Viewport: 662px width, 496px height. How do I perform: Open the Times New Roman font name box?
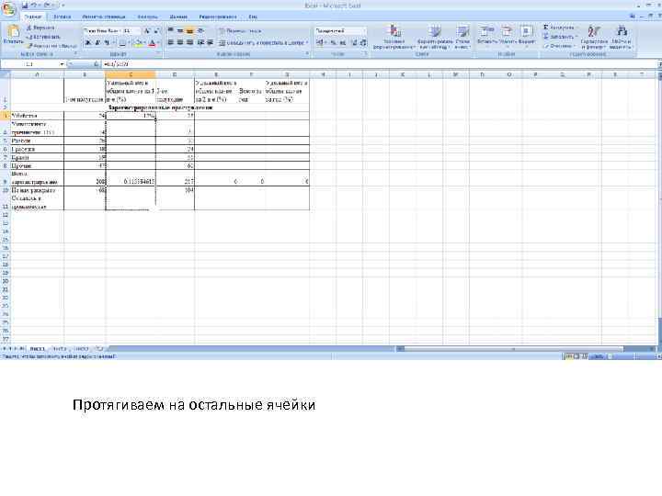pyautogui.click(x=101, y=31)
